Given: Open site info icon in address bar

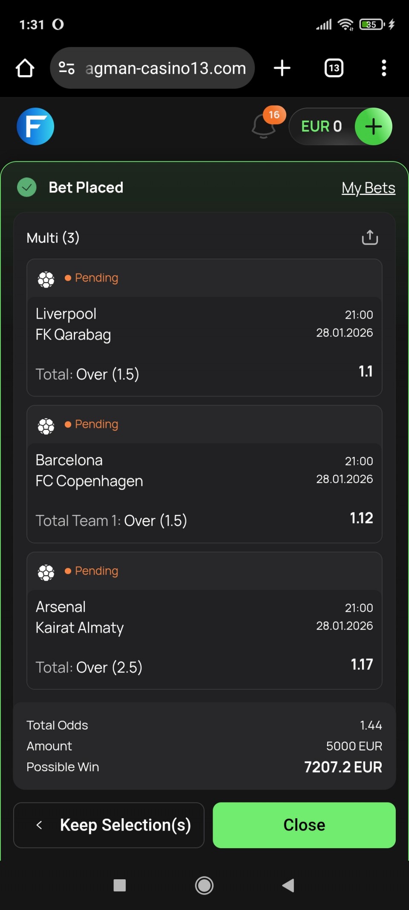Looking at the screenshot, I should [67, 68].
